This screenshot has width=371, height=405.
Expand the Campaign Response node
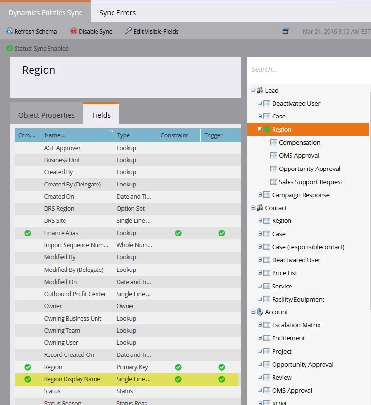[x=260, y=195]
